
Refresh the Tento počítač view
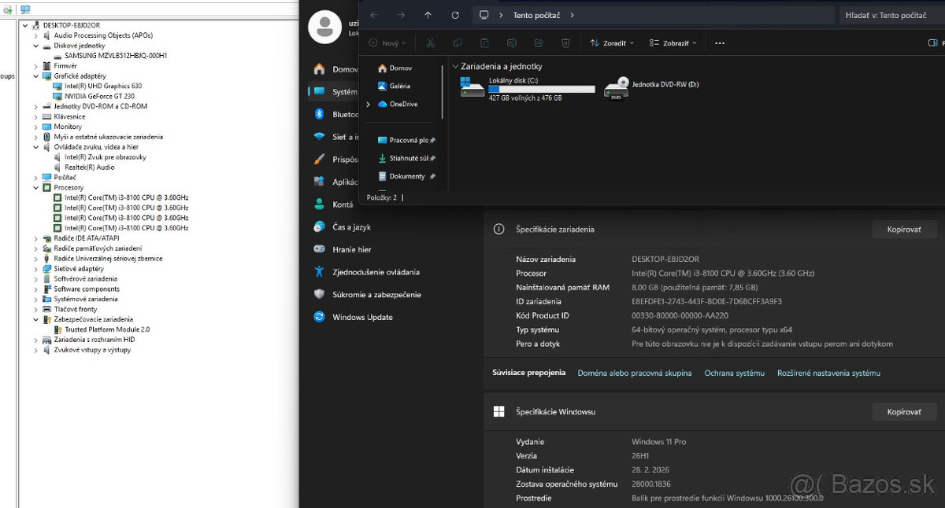455,15
